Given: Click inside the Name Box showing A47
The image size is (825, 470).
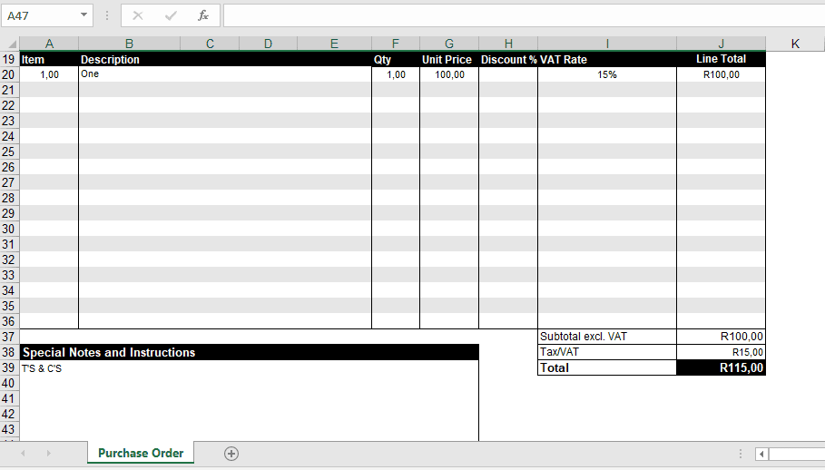Looking at the screenshot, I should click(x=39, y=15).
